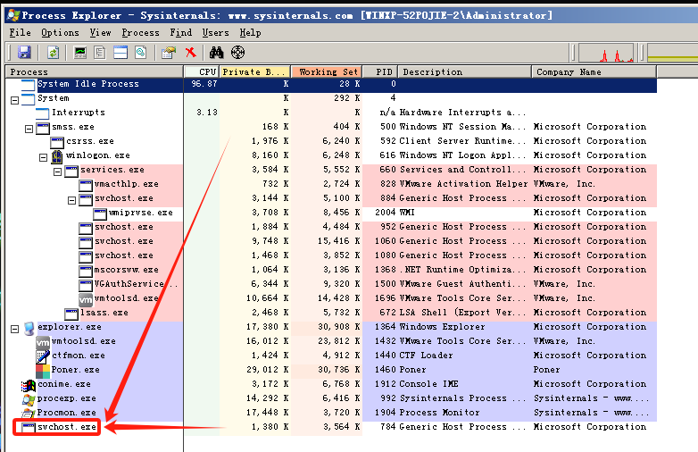Image resolution: width=698 pixels, height=452 pixels.
Task: Sort by Private Bytes column header
Action: pyautogui.click(x=255, y=71)
